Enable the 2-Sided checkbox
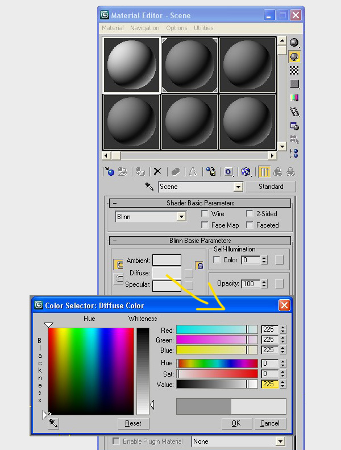The image size is (341, 450). pyautogui.click(x=249, y=214)
